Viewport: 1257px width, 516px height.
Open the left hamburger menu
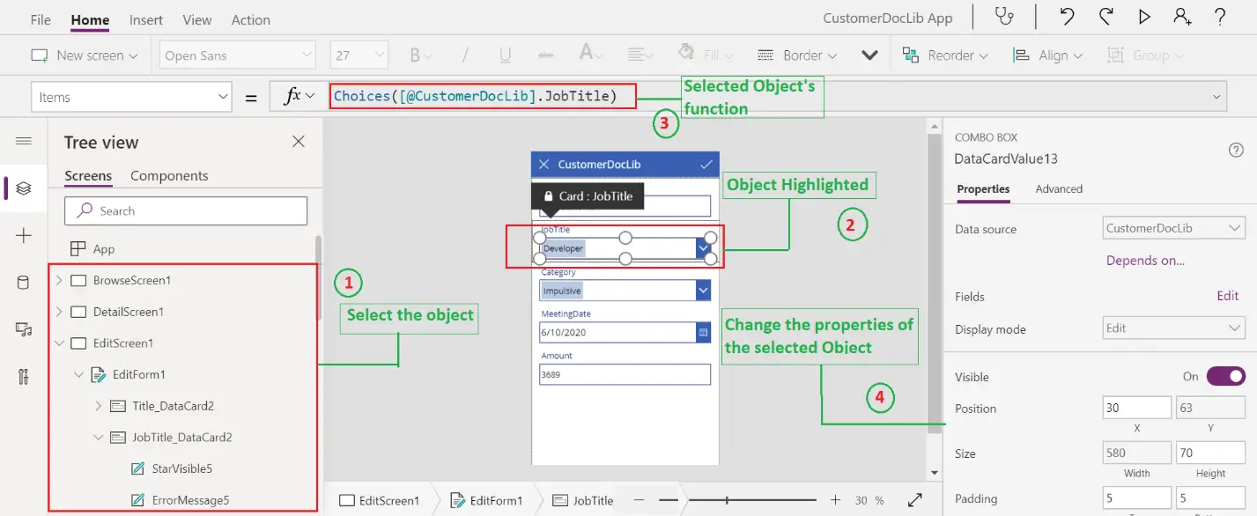point(24,142)
